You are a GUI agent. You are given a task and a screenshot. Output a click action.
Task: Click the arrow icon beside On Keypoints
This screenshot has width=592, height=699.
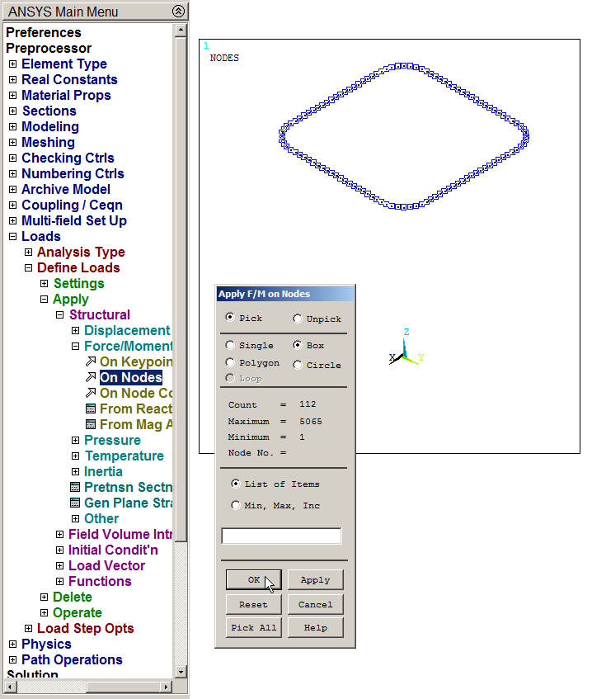pos(91,361)
